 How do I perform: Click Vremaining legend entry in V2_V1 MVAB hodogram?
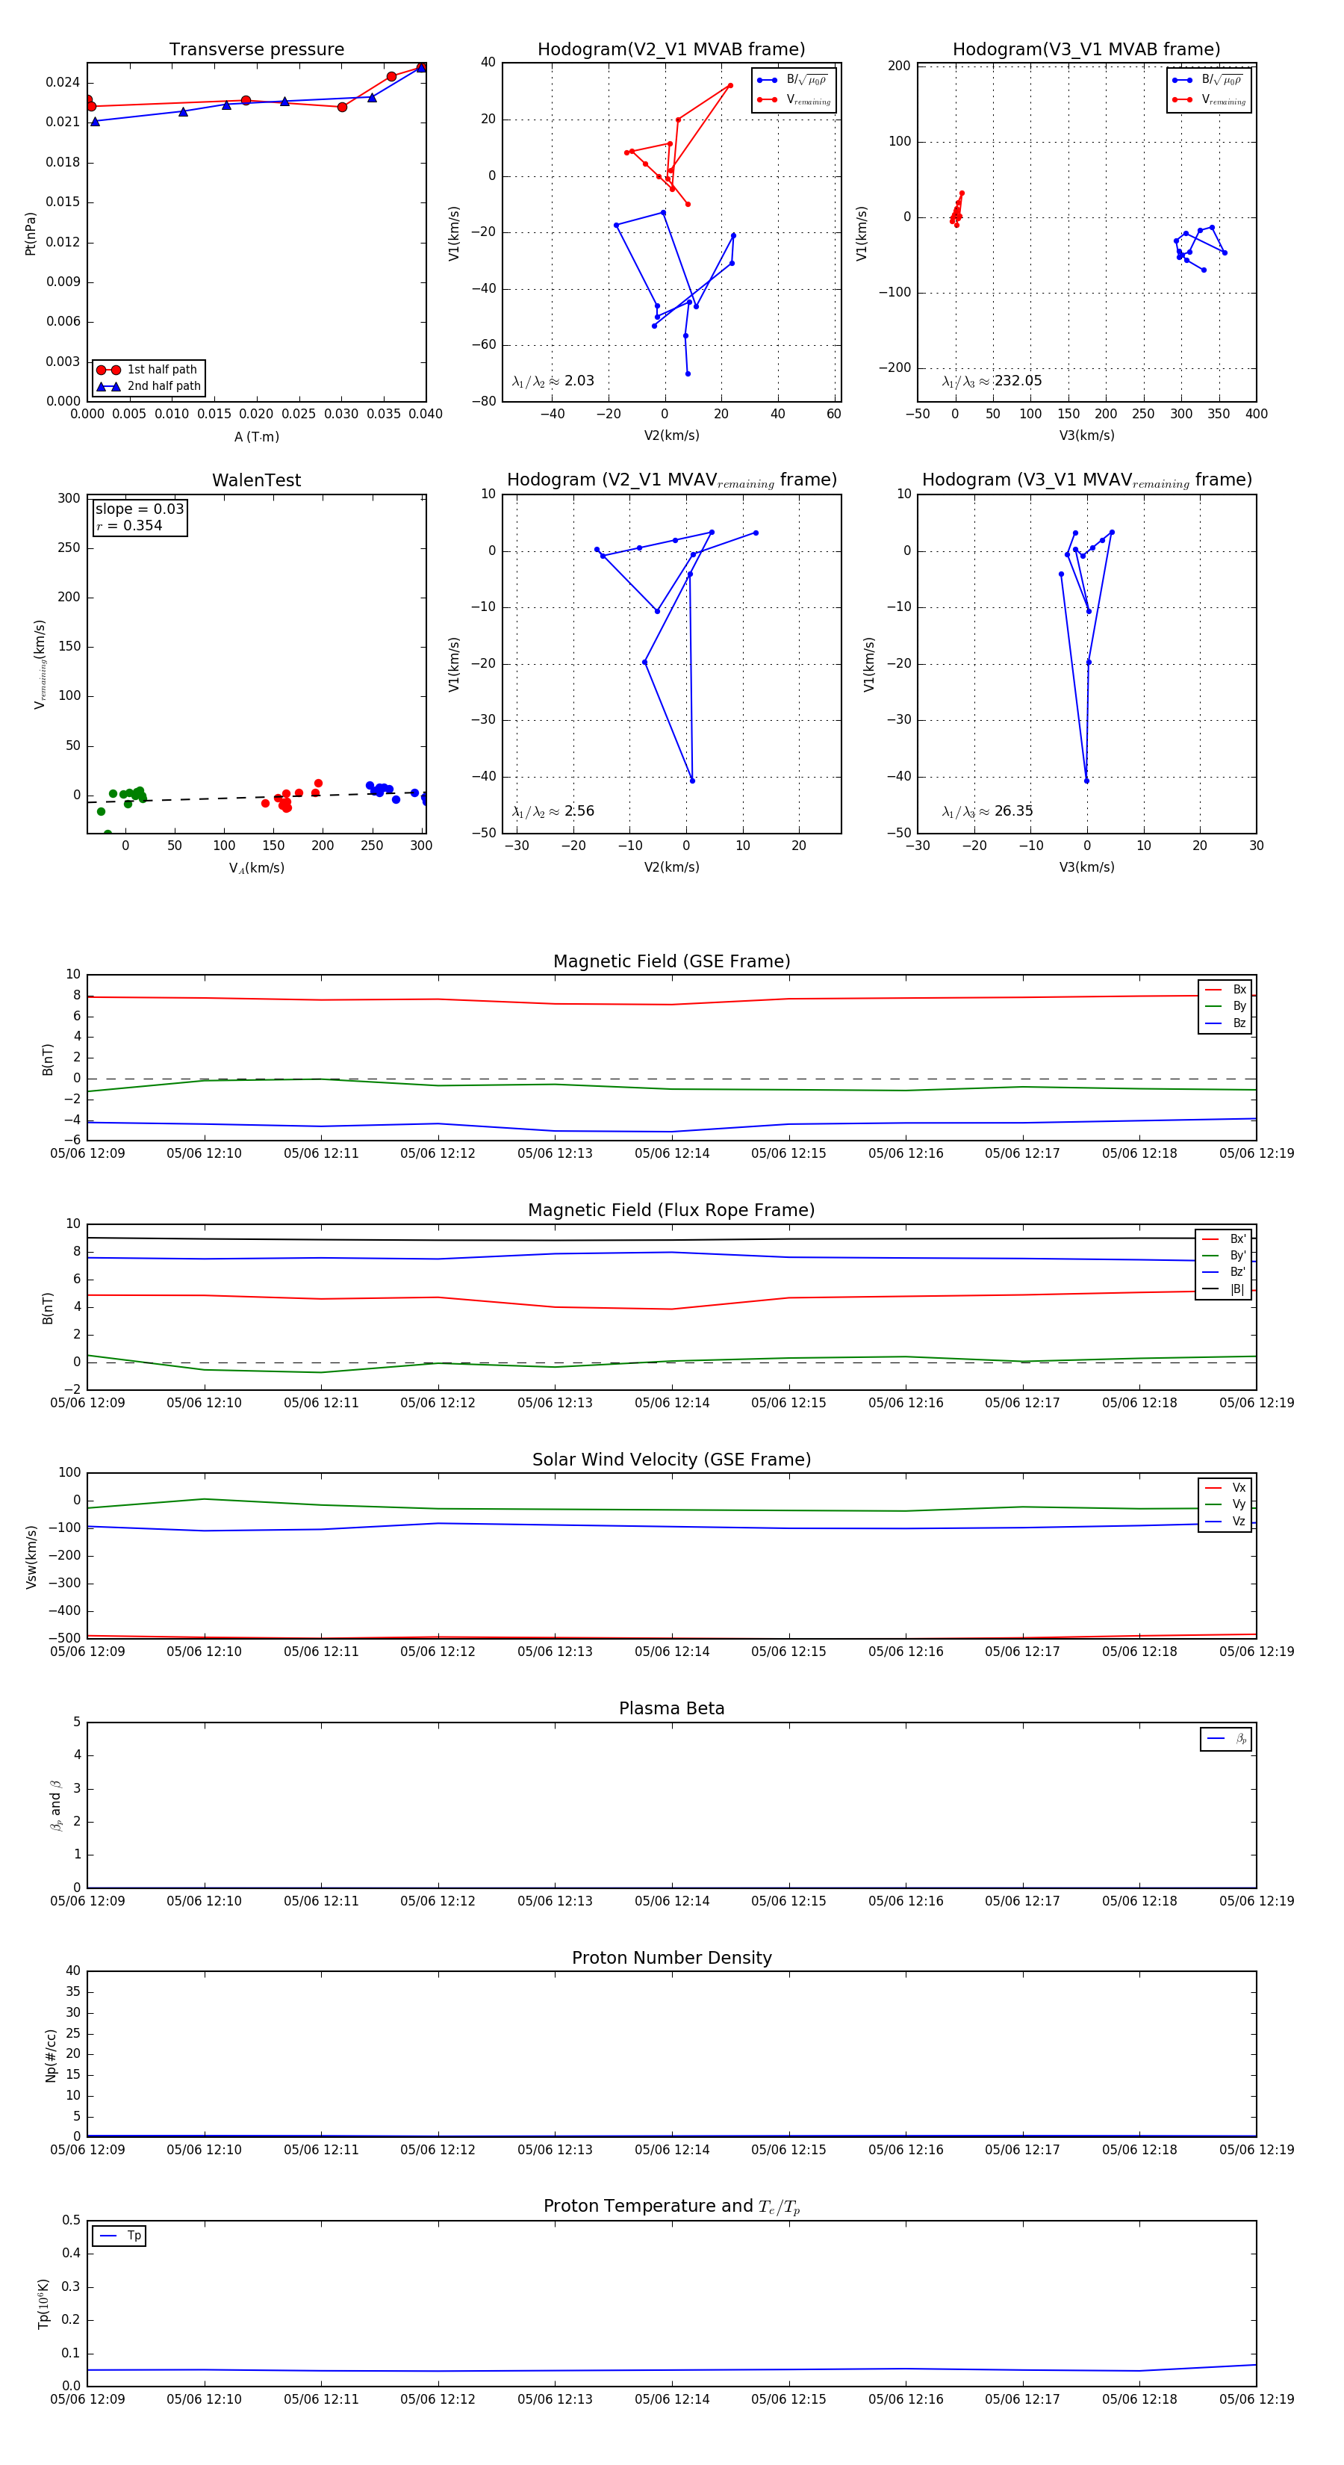pyautogui.click(x=795, y=99)
